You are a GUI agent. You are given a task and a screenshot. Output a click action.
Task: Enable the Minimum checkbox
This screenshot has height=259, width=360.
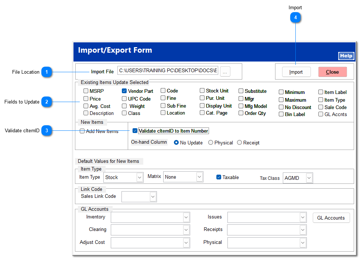pos(281,92)
